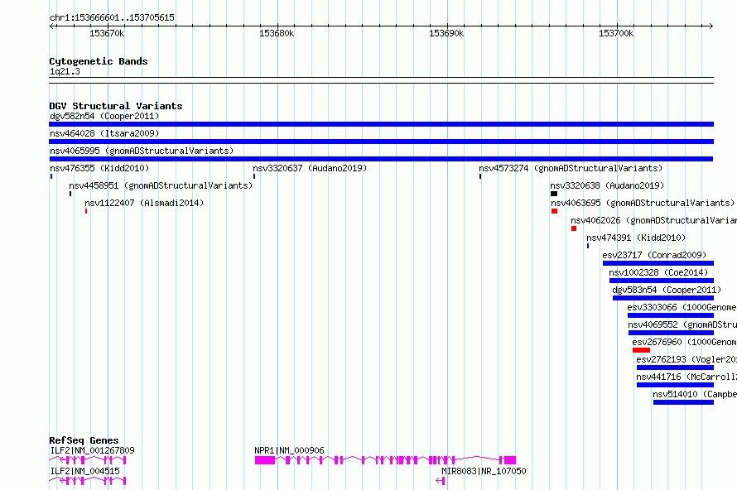
Task: Open ILF2|NM_001267809 gene label
Action: tap(92, 450)
